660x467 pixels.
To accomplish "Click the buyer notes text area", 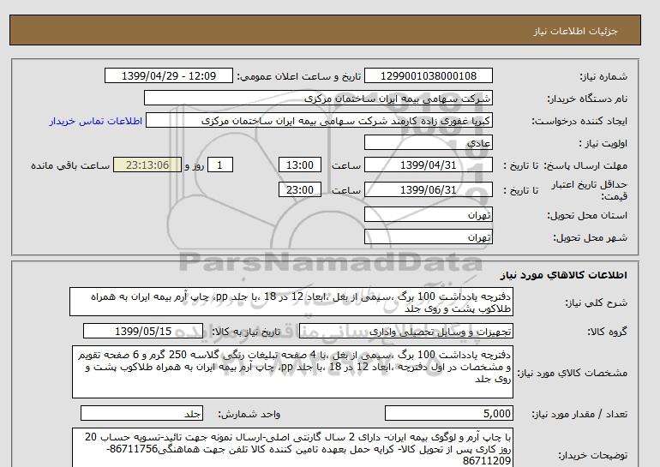I will [292, 447].
